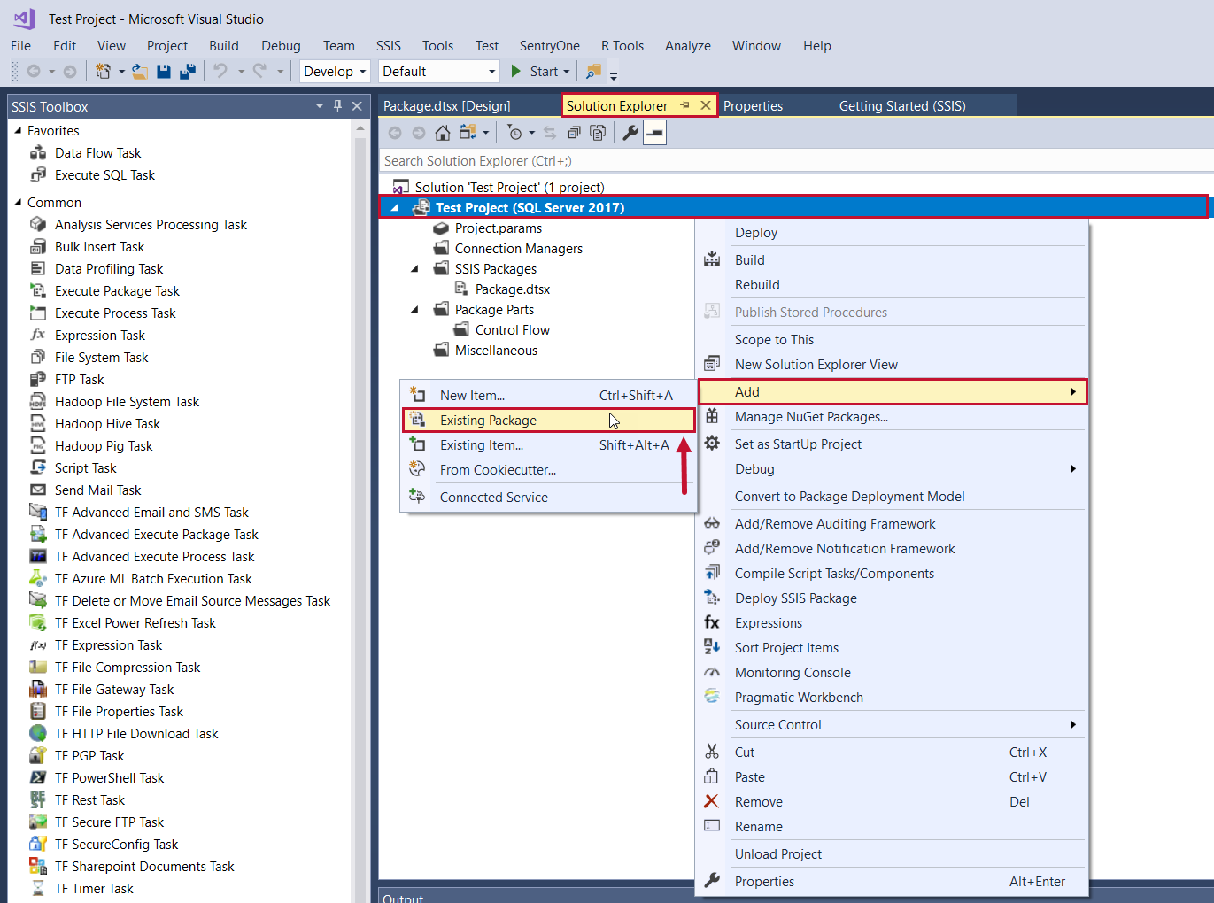The width and height of the screenshot is (1214, 903).
Task: Click the Sync with Active Document icon
Action: (550, 133)
